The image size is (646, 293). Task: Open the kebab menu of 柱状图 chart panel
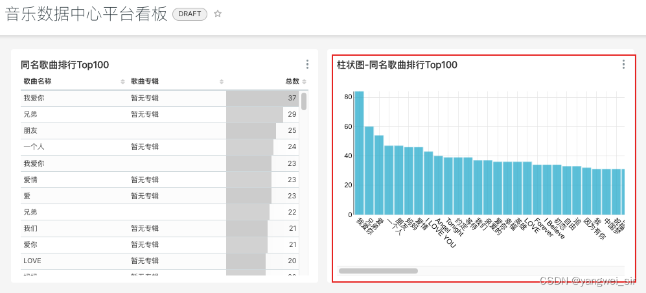[623, 64]
